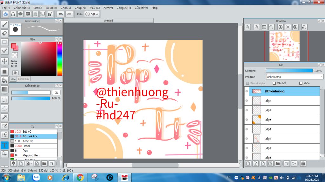Open the Tệp(F) menu

coord(6,8)
